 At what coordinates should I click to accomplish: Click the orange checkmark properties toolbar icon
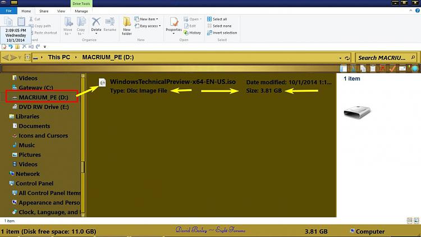tap(392, 69)
